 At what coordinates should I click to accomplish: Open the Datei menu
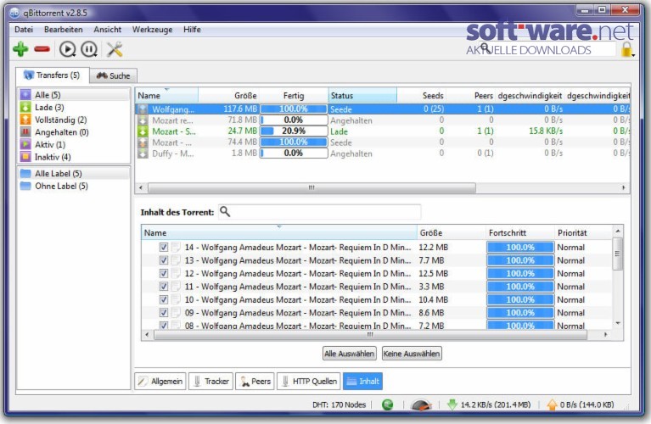click(x=24, y=30)
